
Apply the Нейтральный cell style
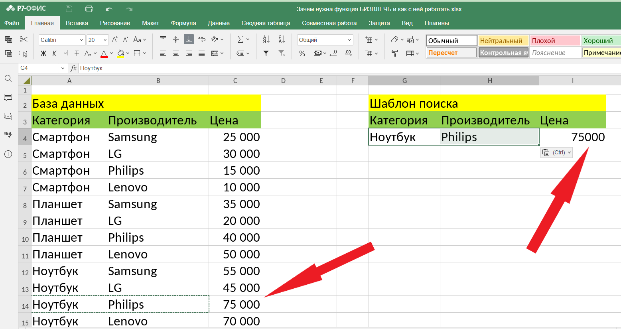point(504,40)
